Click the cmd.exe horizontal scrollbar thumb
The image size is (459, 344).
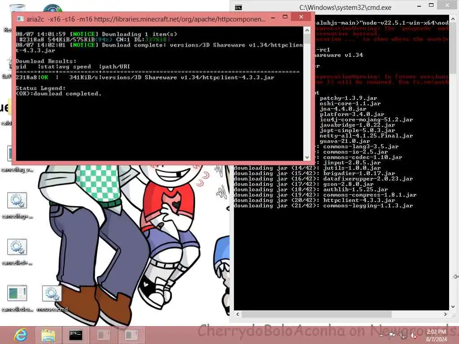pos(316,314)
